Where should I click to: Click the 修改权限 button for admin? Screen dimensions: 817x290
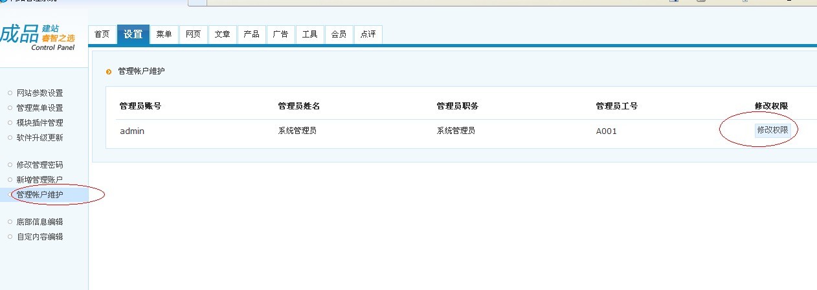click(x=772, y=129)
